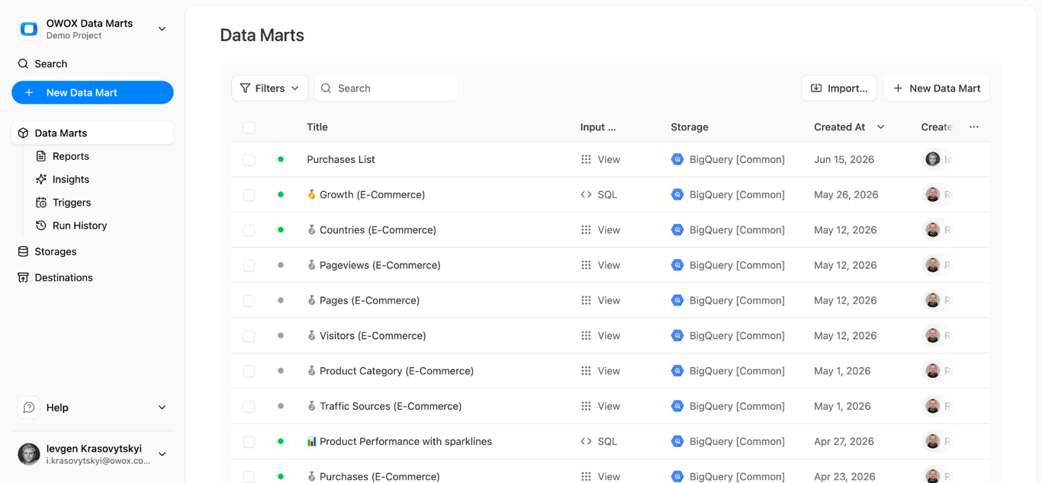Click the View grid icon in Countries row
The height and width of the screenshot is (483, 1042).
pyautogui.click(x=586, y=230)
